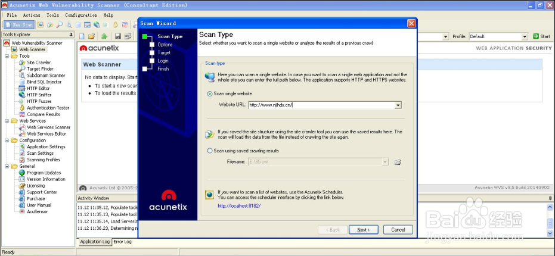
Task: Click the open-folder icon in the Web Scanner toolbar
Action: pos(91,36)
